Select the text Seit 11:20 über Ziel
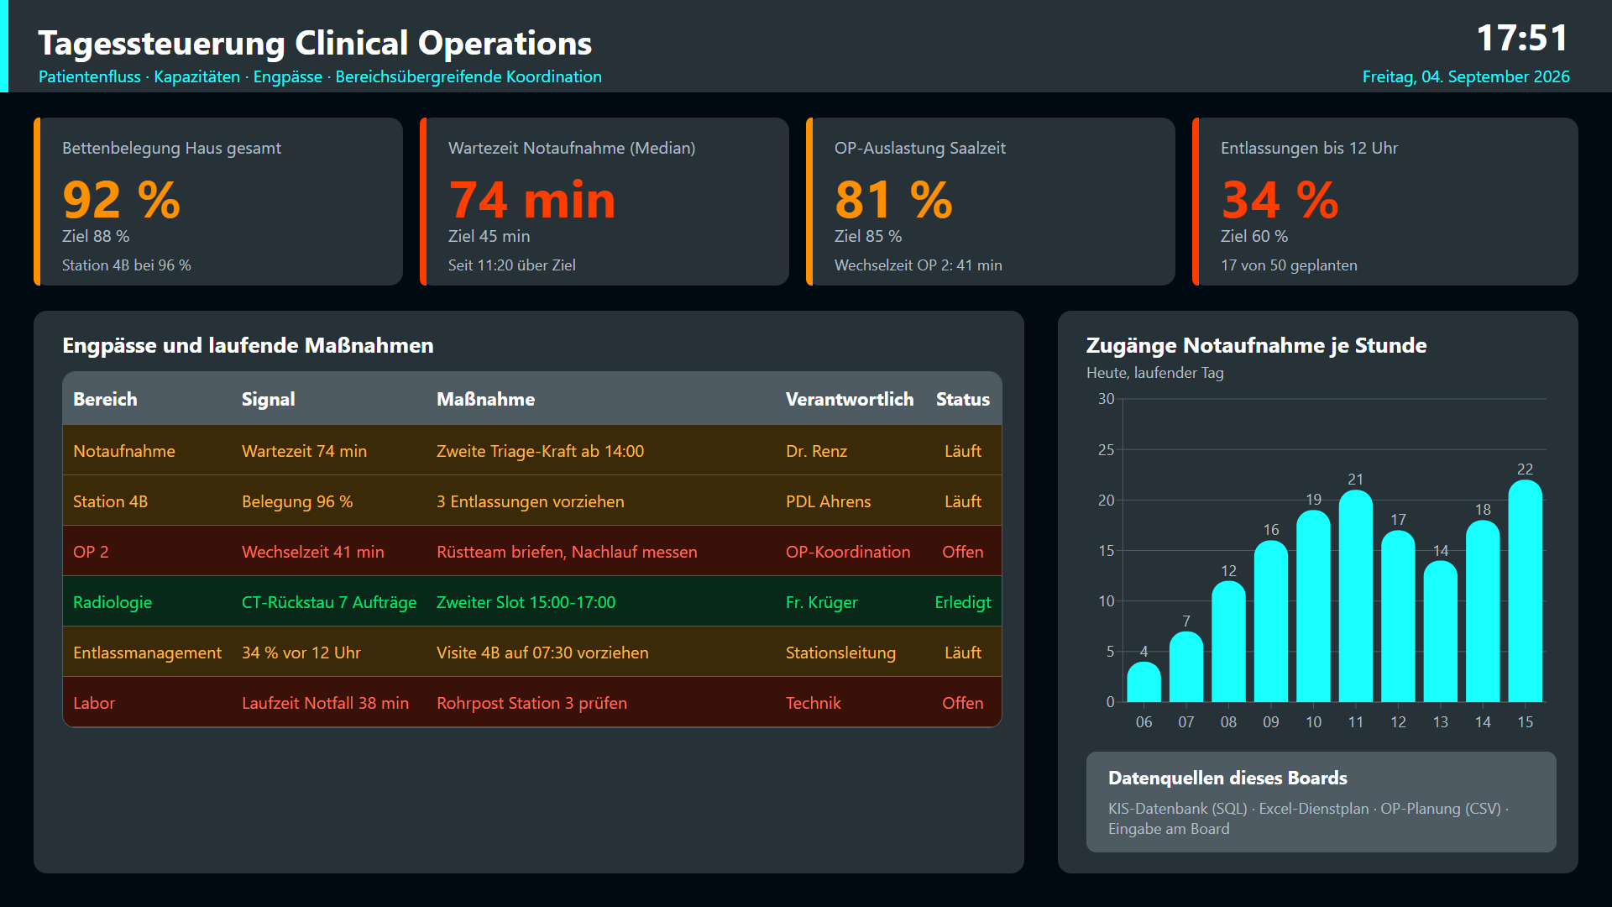This screenshot has height=907, width=1612. click(x=512, y=265)
